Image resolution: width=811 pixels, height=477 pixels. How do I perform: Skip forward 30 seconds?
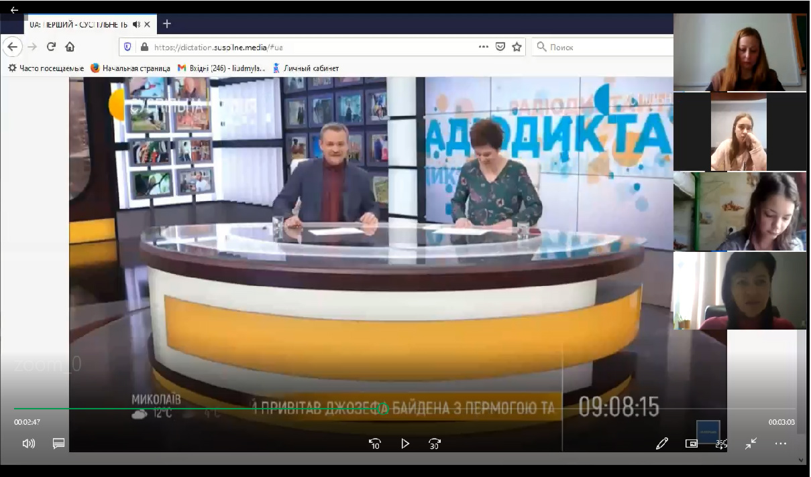(434, 444)
